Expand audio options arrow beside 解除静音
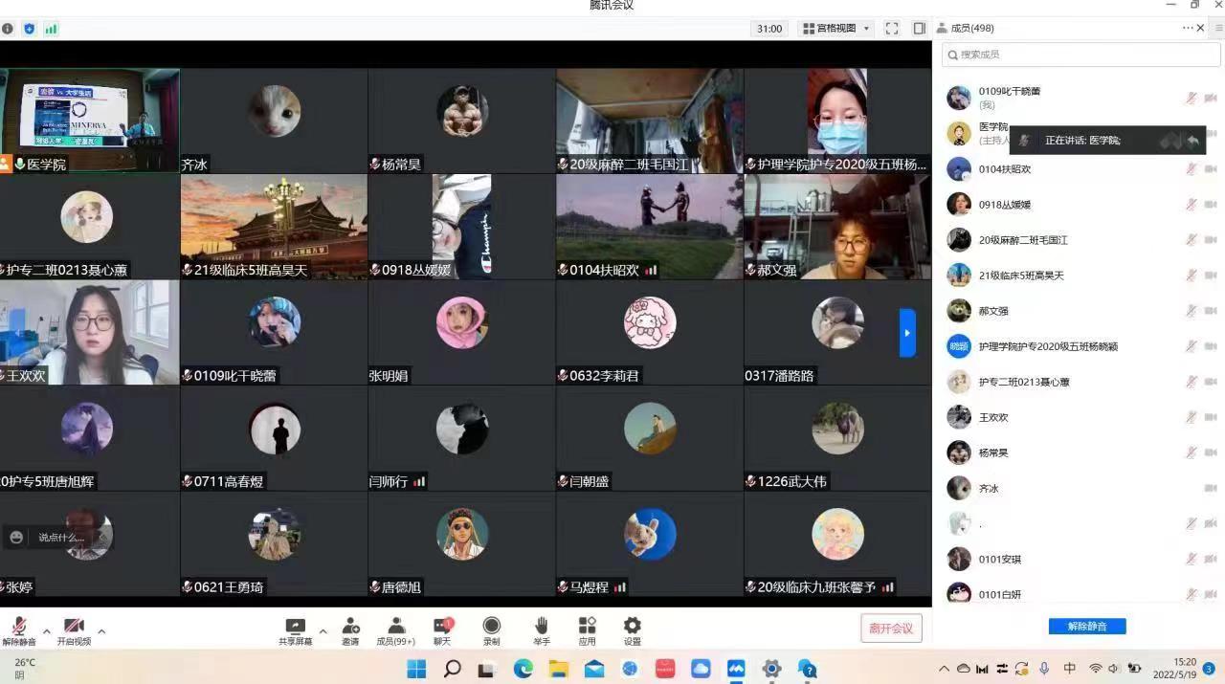The width and height of the screenshot is (1225, 684). pos(46,631)
